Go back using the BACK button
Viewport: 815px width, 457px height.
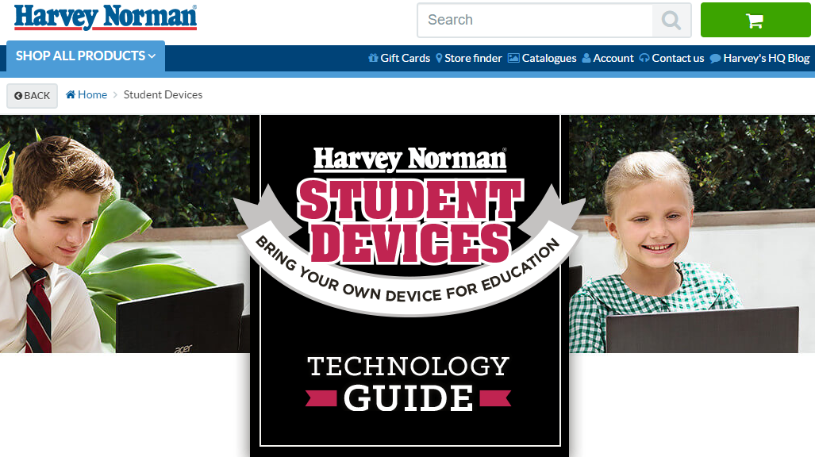click(x=33, y=95)
